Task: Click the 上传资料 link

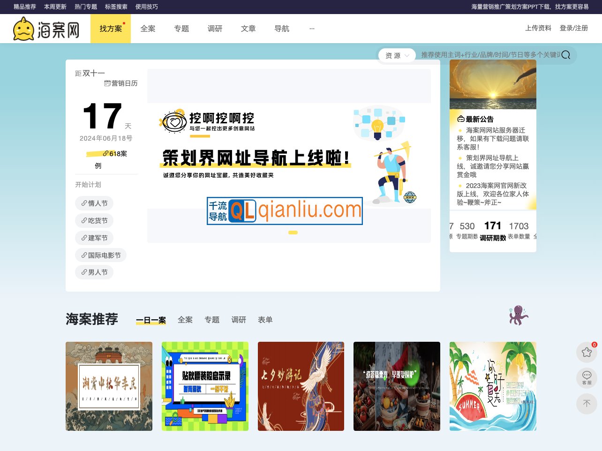Action: coord(538,28)
